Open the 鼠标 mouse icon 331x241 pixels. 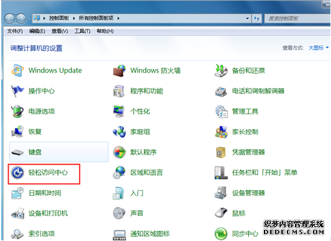[221, 213]
